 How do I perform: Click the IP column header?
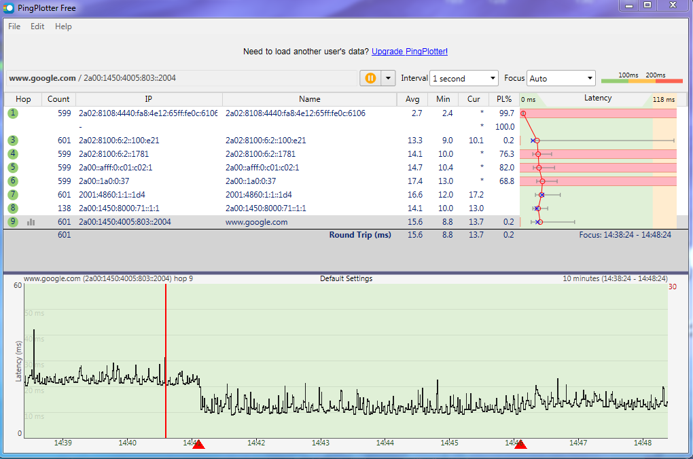pos(149,99)
